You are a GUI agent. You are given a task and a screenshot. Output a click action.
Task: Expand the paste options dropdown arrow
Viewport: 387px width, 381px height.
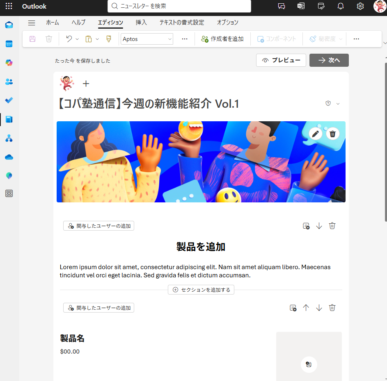coord(97,39)
